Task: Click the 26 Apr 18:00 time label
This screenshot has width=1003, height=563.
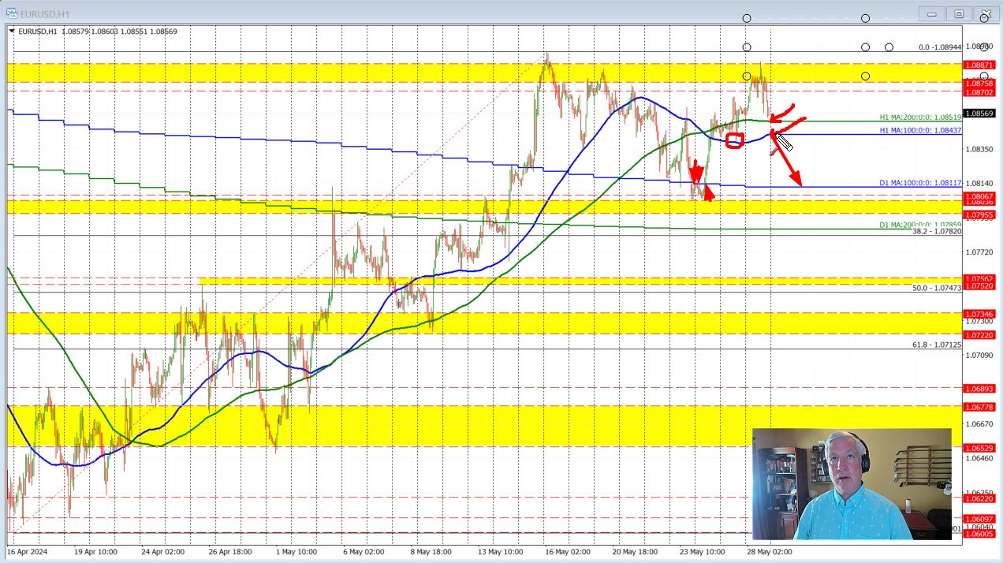Action: 230,552
